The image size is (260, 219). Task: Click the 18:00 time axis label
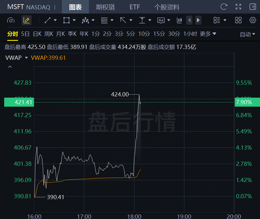(134, 217)
